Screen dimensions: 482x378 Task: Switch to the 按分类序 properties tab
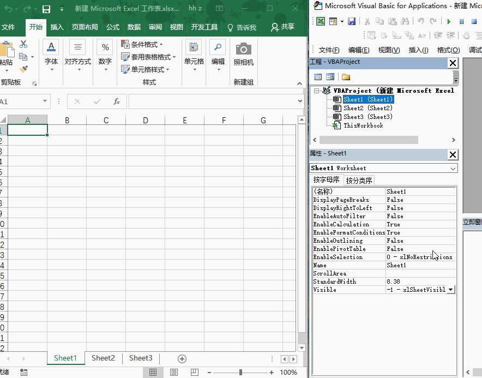(x=359, y=180)
